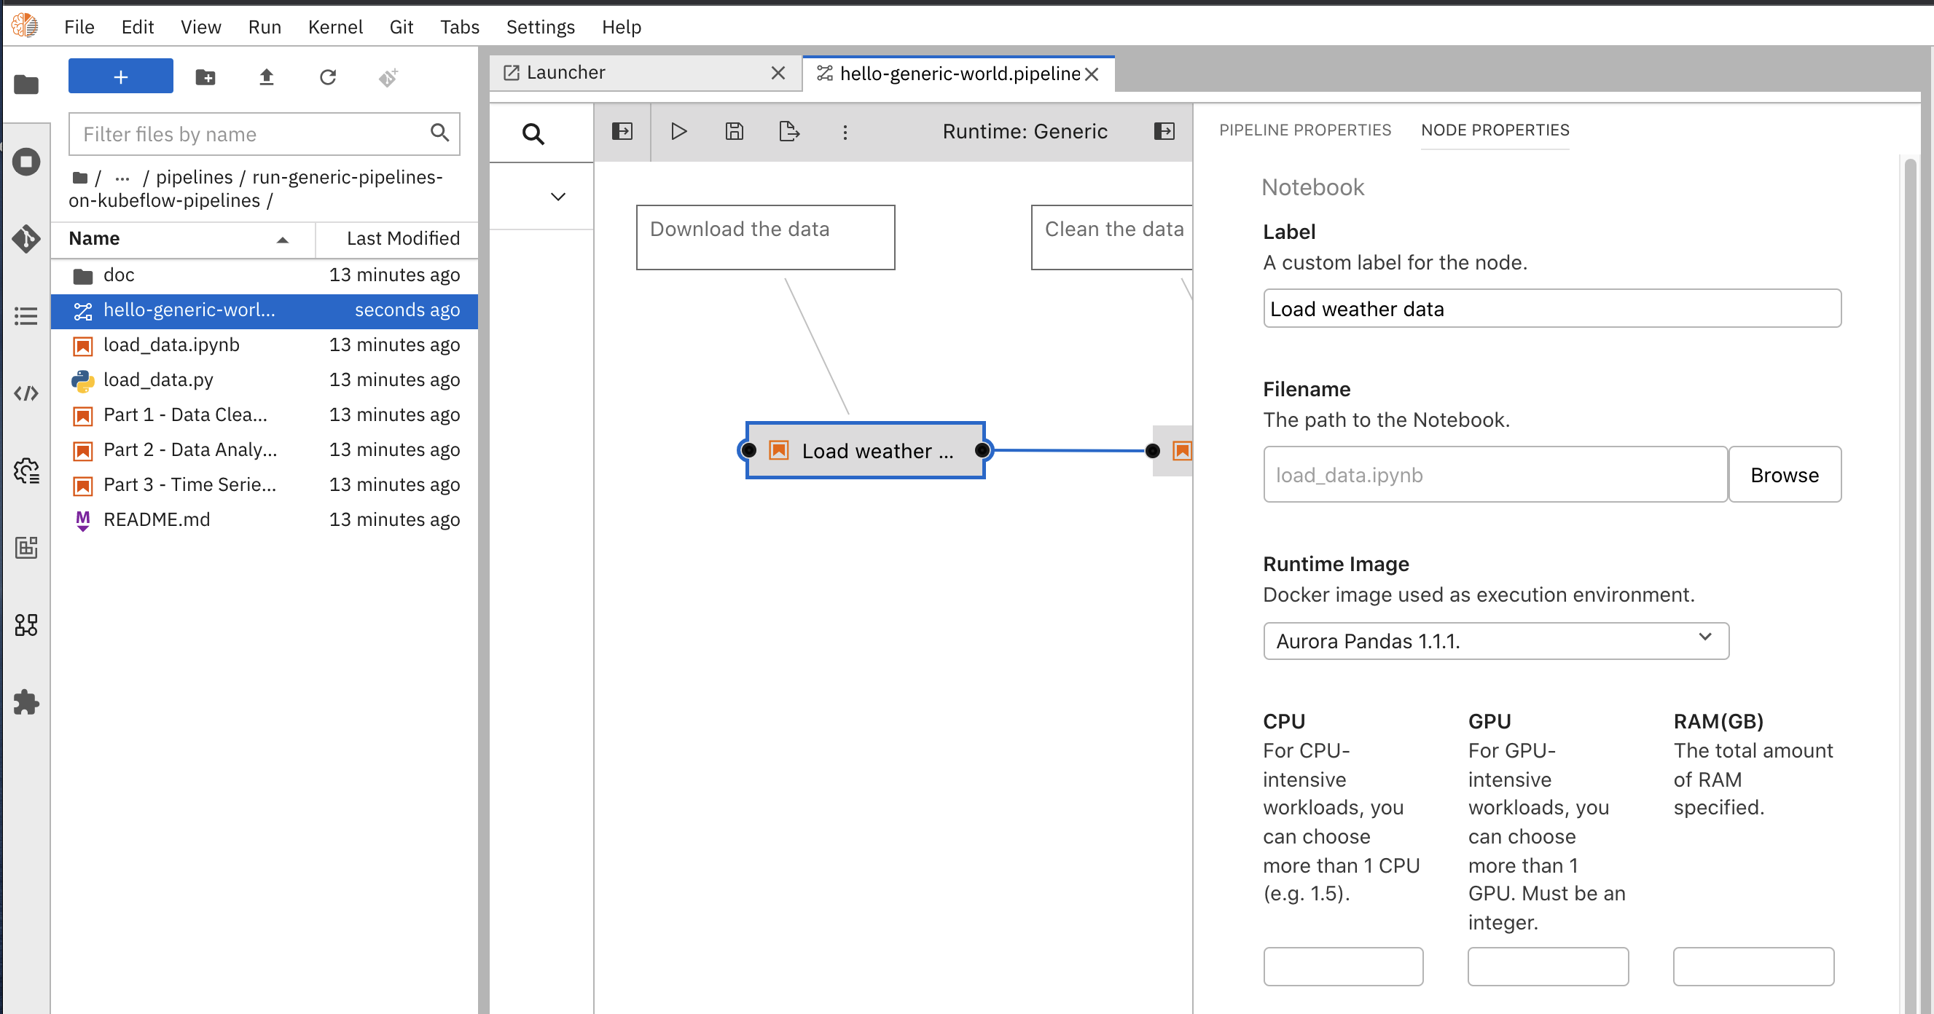Open the search icon in pipeline editor
The width and height of the screenshot is (1934, 1014).
533,133
